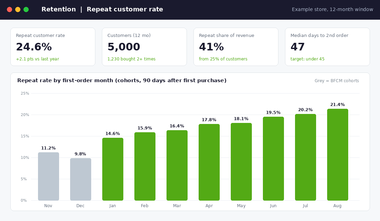The height and width of the screenshot is (221, 380).
Task: Click the Repeat customer rate header title
Action: 125,9
